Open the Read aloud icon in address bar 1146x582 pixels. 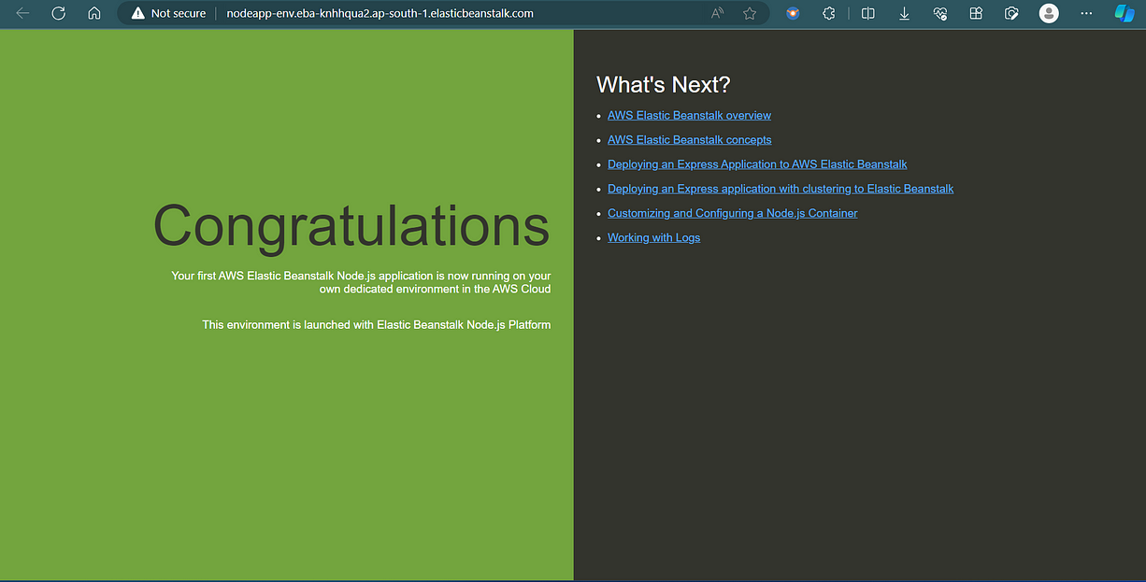[718, 14]
